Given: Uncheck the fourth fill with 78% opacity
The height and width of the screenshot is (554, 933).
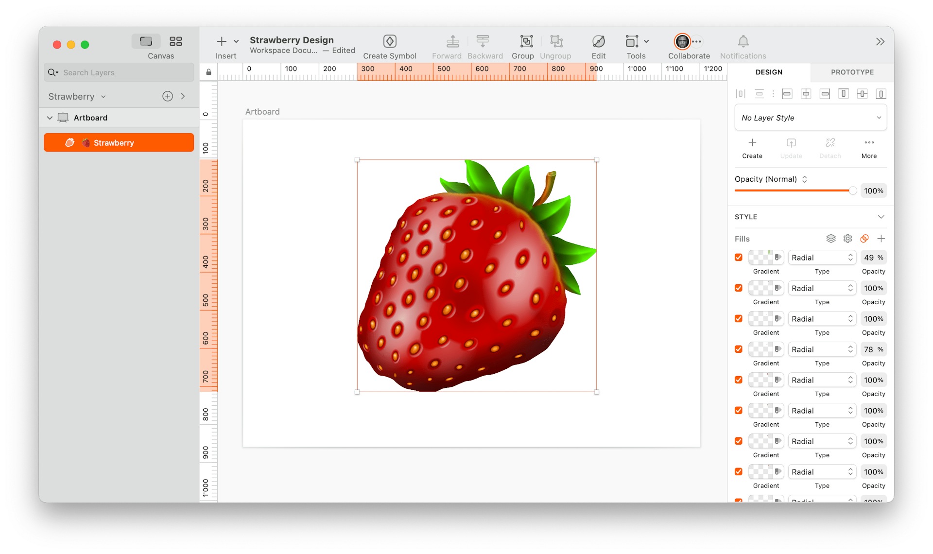Looking at the screenshot, I should 738,349.
